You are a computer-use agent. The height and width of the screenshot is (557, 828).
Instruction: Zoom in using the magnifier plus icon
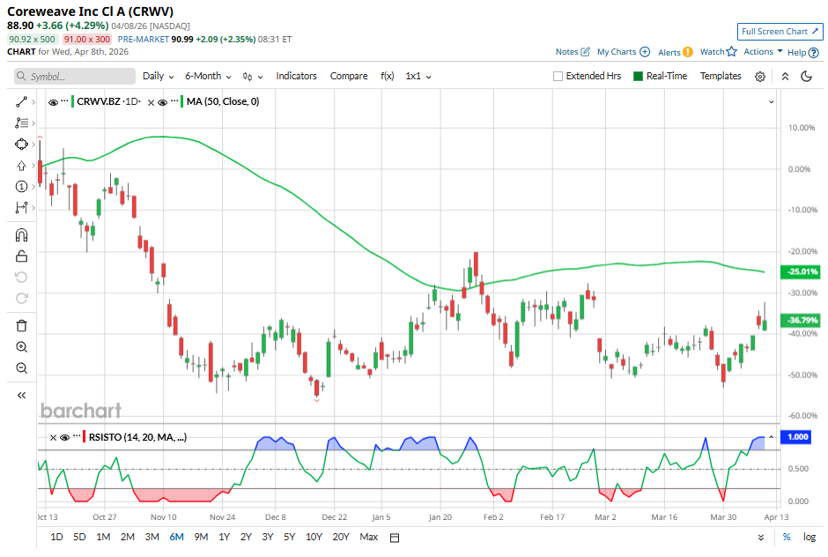(22, 347)
